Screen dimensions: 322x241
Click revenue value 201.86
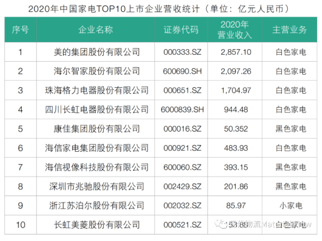point(236,186)
